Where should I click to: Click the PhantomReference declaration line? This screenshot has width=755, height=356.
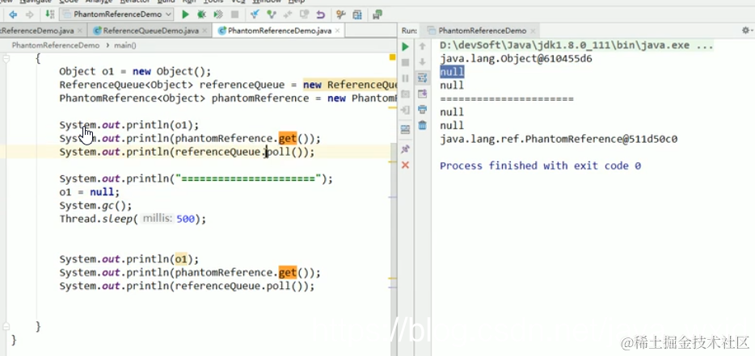coord(227,98)
